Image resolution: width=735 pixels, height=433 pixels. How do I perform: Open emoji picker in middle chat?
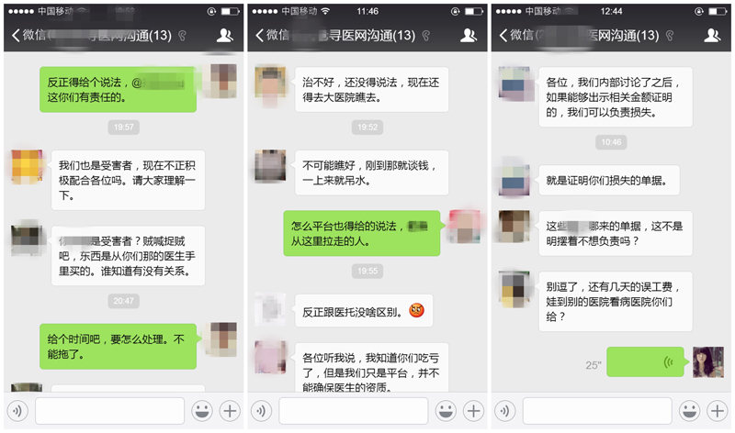point(446,411)
